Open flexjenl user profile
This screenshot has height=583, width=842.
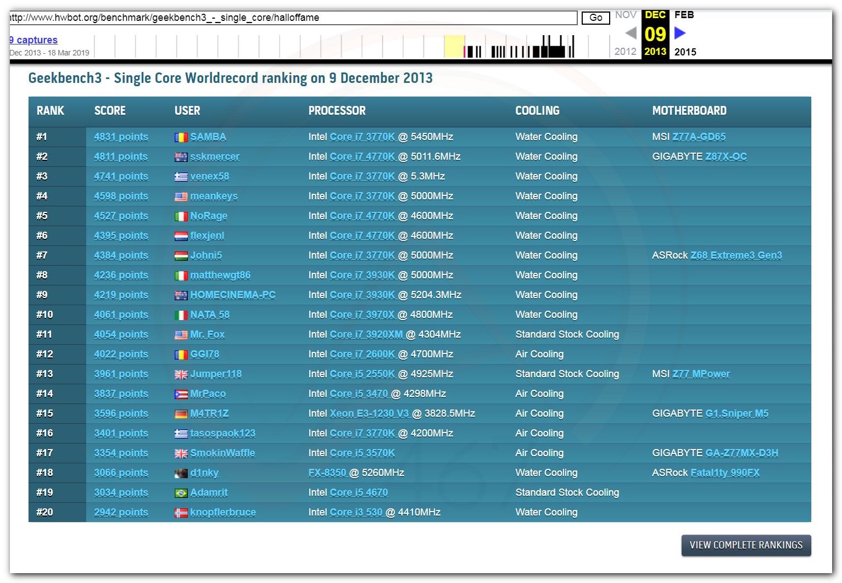point(207,236)
